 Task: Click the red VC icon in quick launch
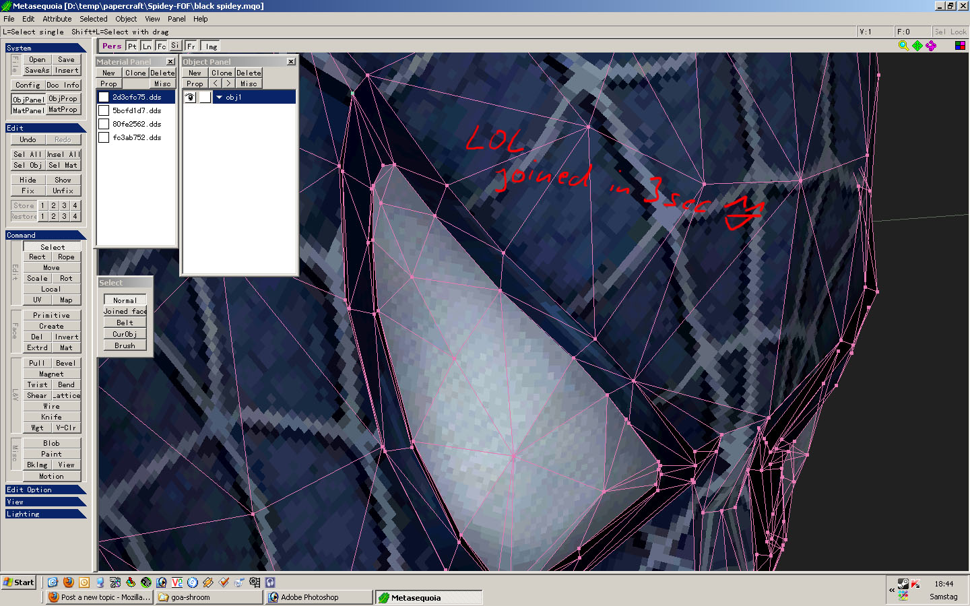pyautogui.click(x=177, y=582)
